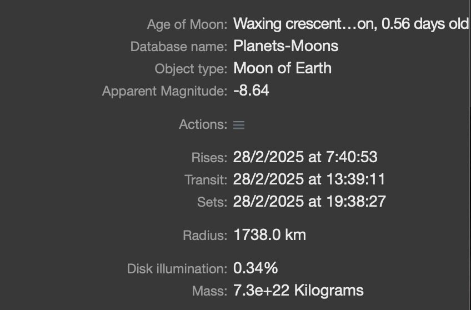Select the Disk illumination label
The image size is (471, 310).
177,269
